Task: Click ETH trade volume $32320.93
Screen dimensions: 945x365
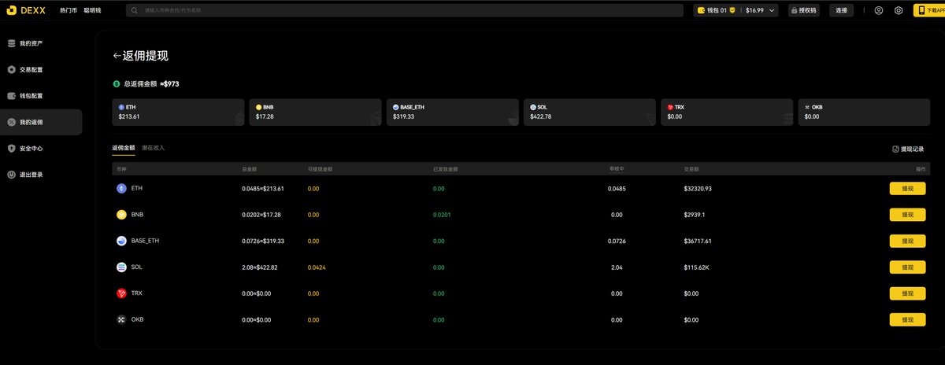Action: click(698, 189)
